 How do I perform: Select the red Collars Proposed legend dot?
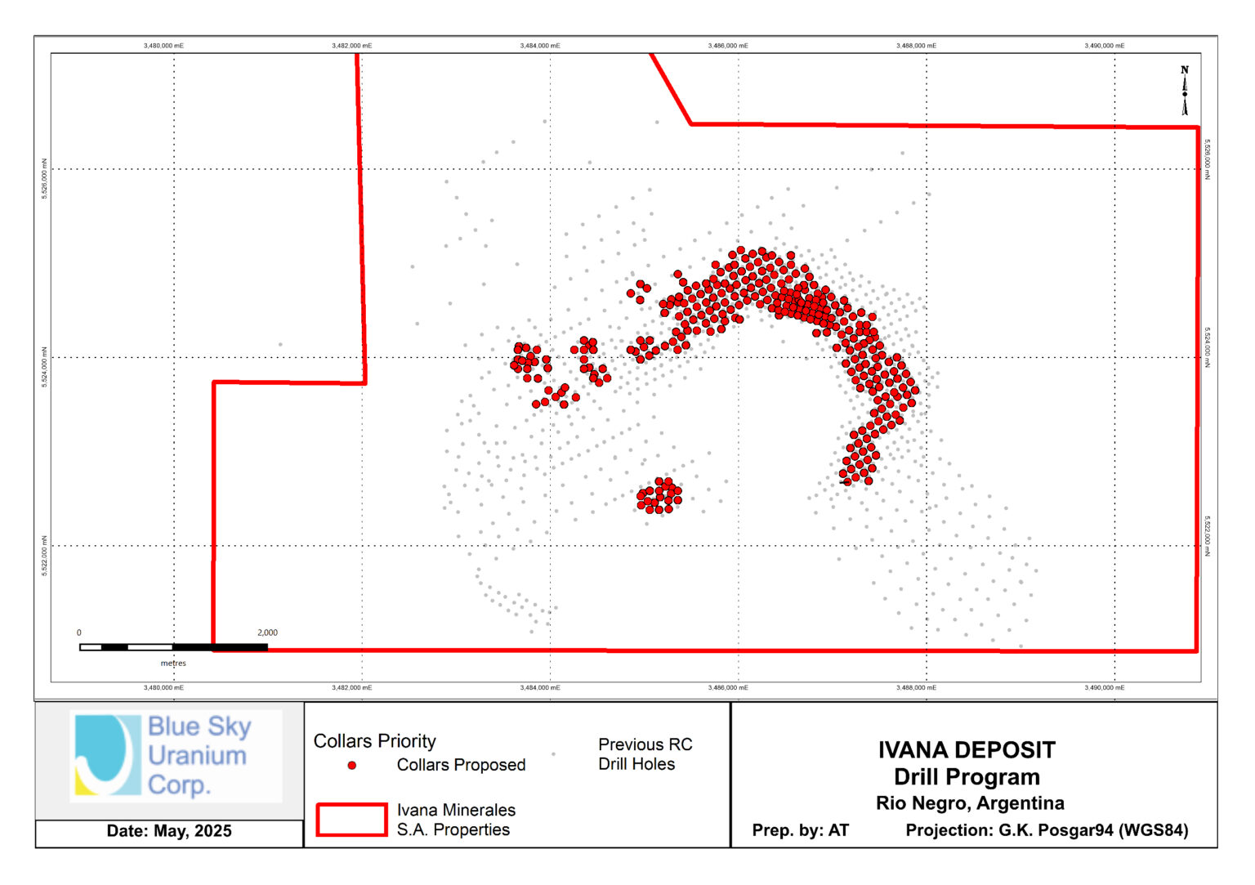coord(351,766)
